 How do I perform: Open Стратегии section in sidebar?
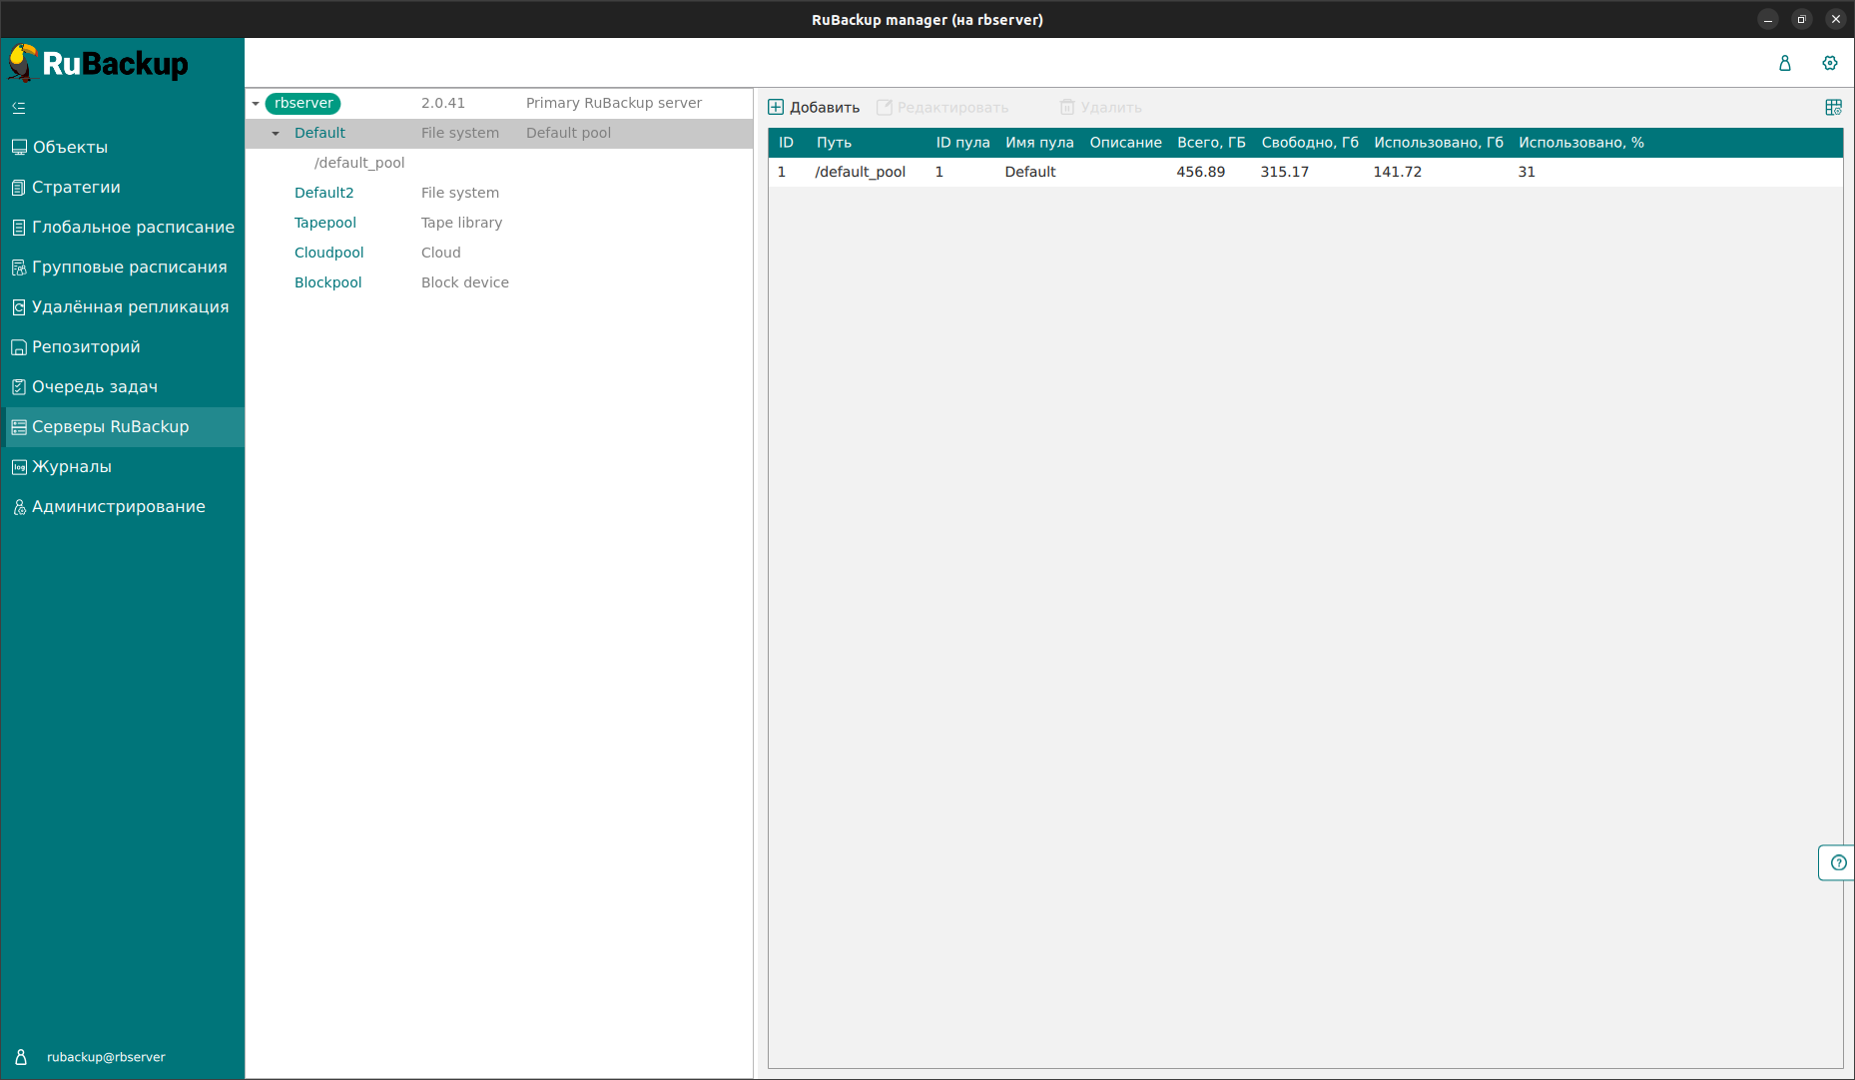pyautogui.click(x=76, y=188)
